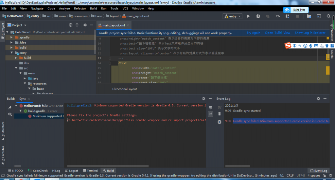Viewport: 335px width, 180px height.
Task: Toggle the eye view filter in Build
Action: coord(10,114)
